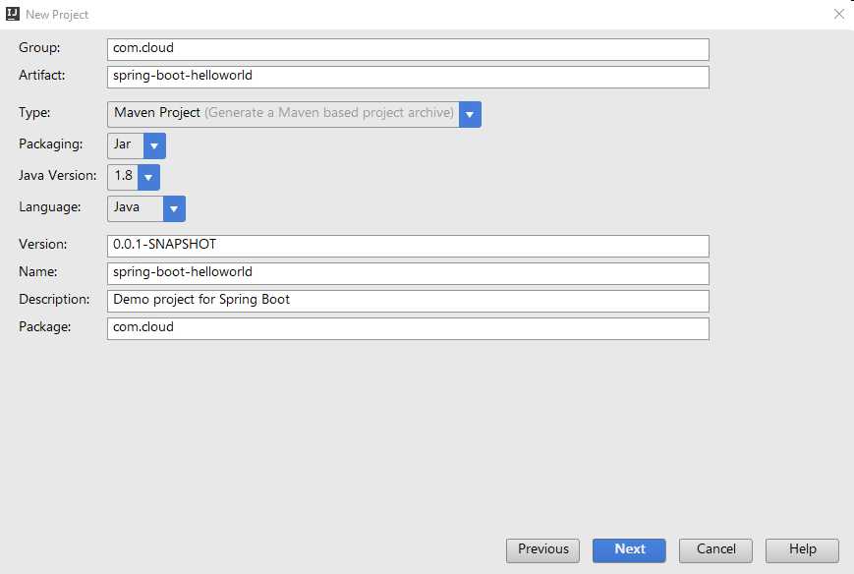This screenshot has width=854, height=574.
Task: Expand the Language dropdown
Action: click(x=175, y=208)
